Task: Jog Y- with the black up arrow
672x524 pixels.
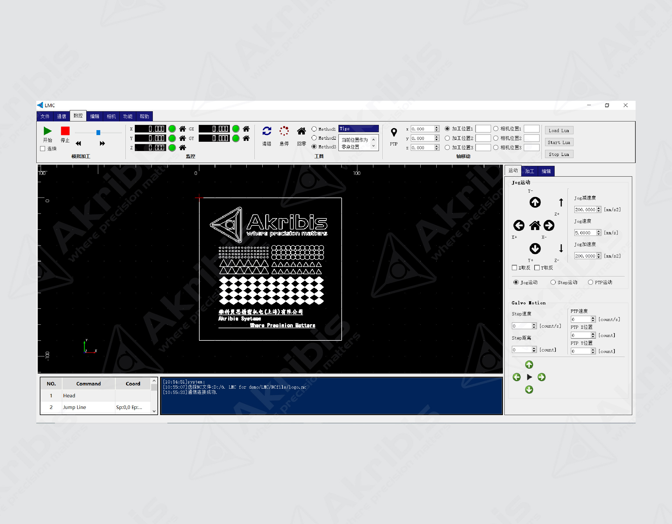Action: (x=535, y=202)
